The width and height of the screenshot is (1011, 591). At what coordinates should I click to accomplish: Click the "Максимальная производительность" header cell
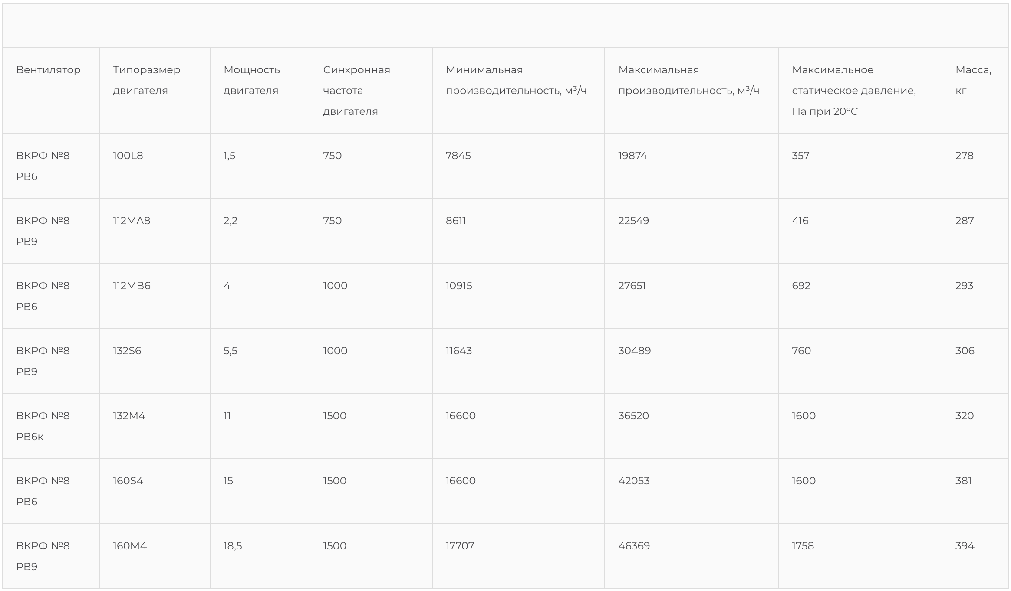click(x=688, y=80)
